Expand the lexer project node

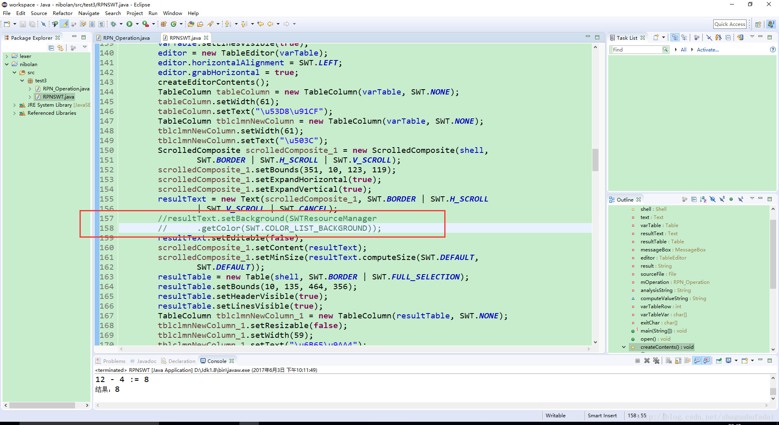tap(7, 56)
